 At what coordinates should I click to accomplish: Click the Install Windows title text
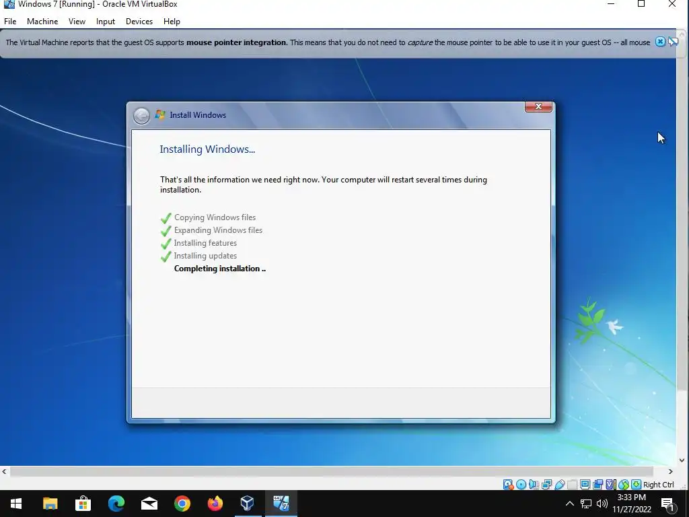[198, 115]
